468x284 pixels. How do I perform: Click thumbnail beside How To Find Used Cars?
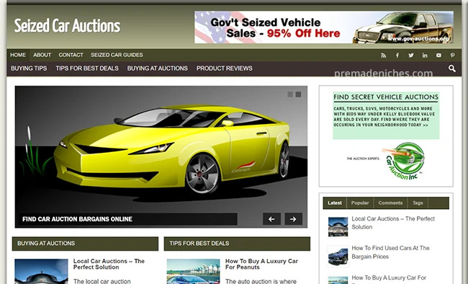click(338, 256)
